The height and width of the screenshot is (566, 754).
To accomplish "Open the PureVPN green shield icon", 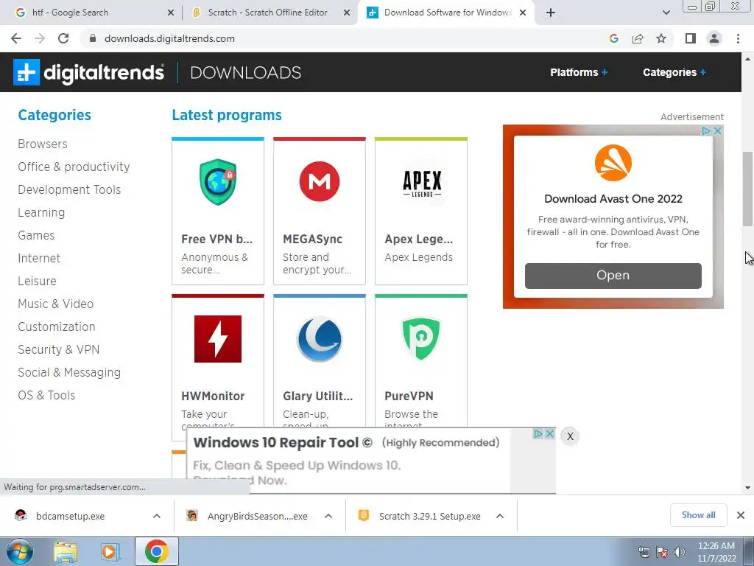I will tap(421, 338).
